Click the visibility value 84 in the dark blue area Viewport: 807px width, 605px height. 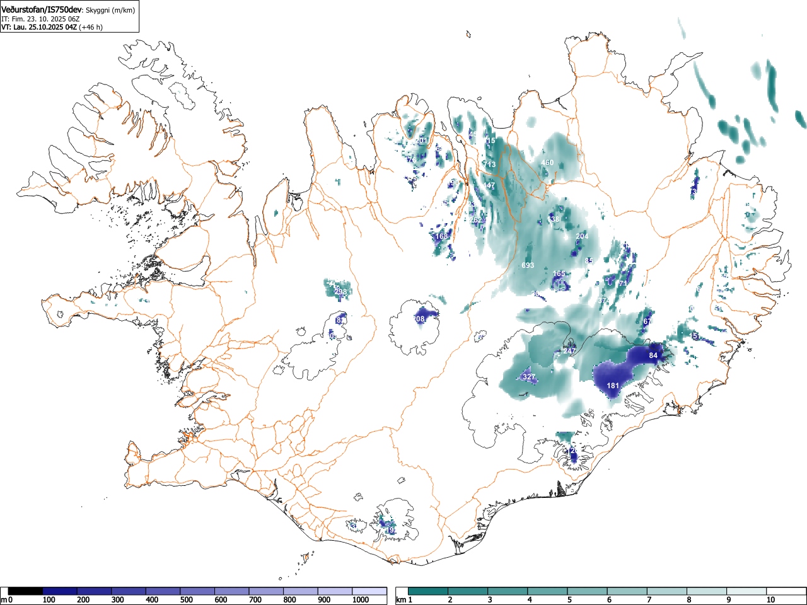pyautogui.click(x=653, y=355)
